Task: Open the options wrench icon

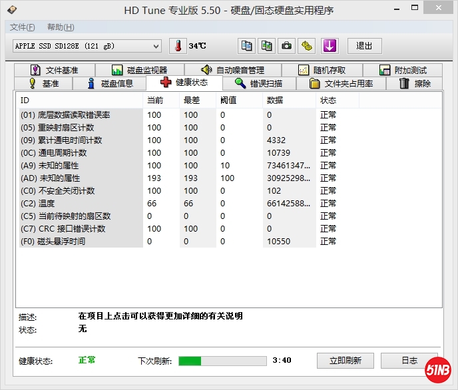Action: click(306, 46)
